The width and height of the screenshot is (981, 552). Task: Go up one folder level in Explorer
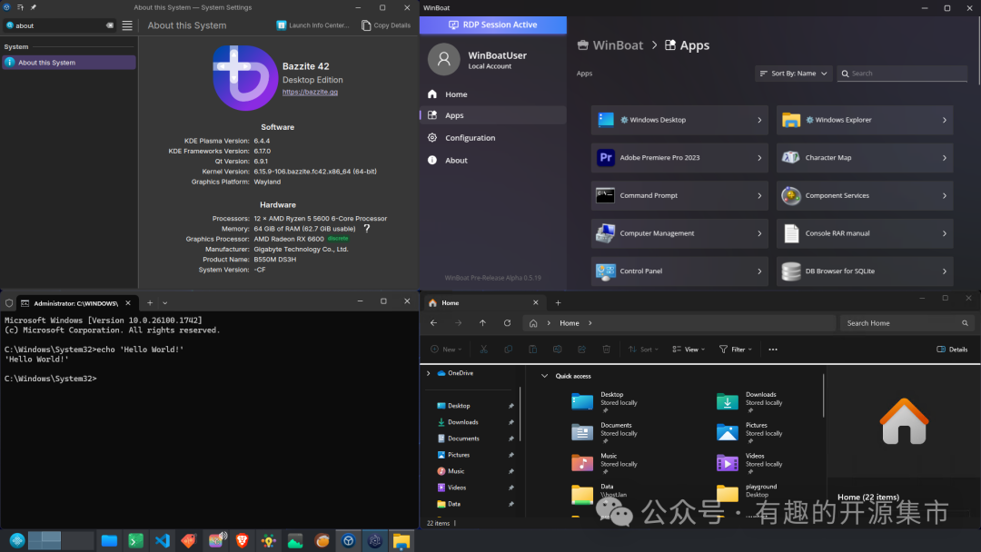coord(482,323)
